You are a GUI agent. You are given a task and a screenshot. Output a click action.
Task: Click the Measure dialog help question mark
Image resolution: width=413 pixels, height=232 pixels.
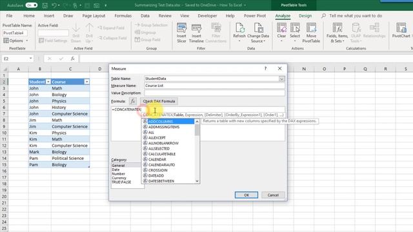pos(265,68)
